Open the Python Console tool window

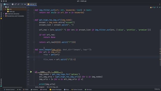coord(77,89)
